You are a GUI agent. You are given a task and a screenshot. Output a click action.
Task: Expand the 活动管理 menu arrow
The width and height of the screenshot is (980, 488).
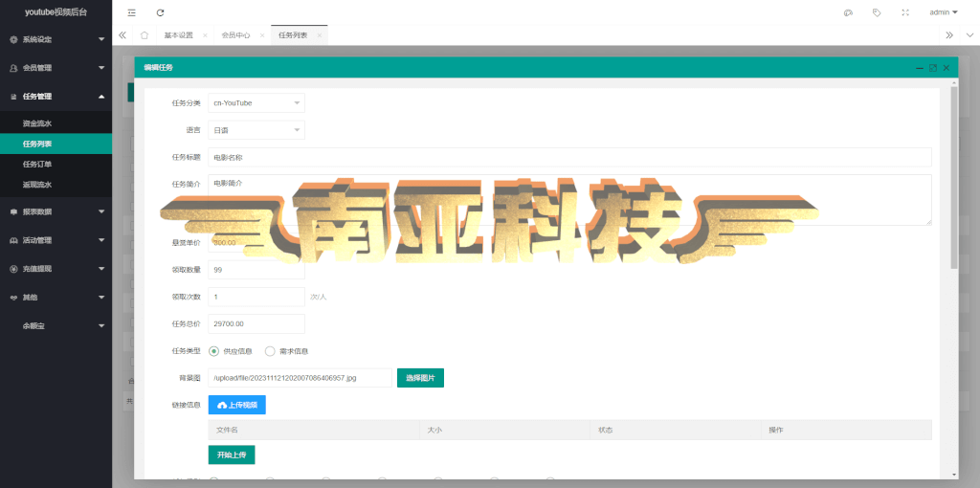[101, 240]
